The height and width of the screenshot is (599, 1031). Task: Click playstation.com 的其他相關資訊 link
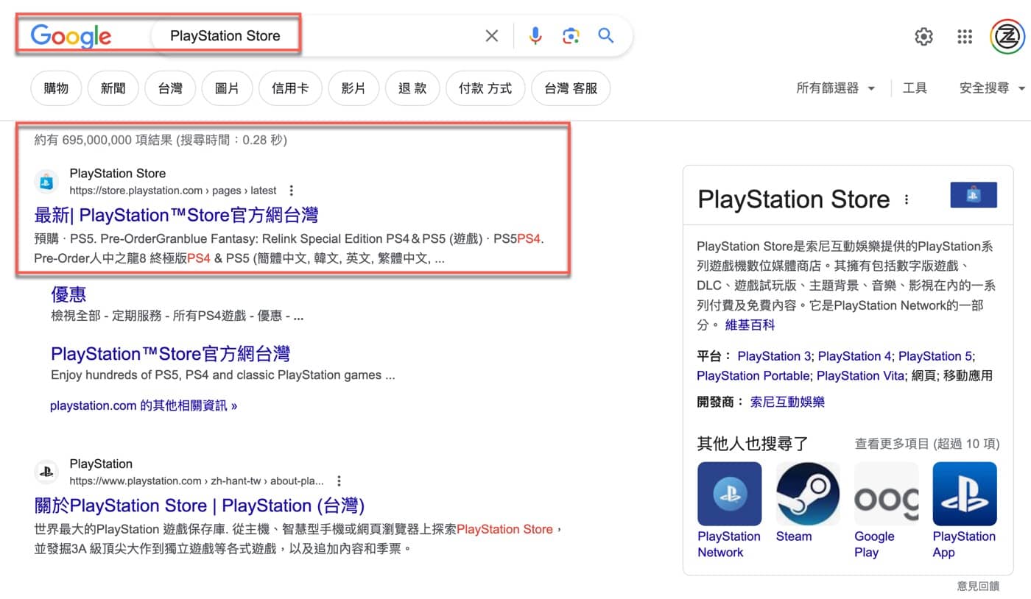(144, 405)
